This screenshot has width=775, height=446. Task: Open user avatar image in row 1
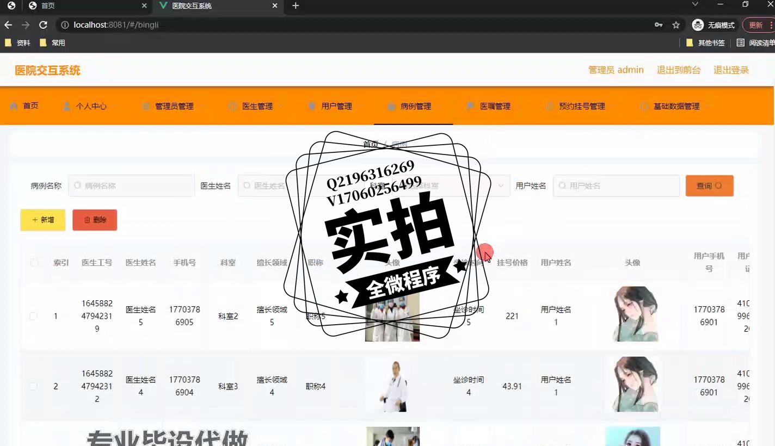point(632,314)
